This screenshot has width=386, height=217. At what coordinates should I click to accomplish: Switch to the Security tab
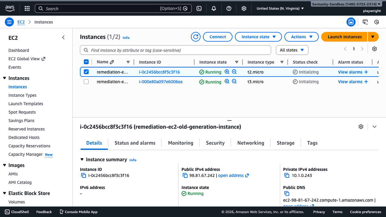pyautogui.click(x=215, y=143)
